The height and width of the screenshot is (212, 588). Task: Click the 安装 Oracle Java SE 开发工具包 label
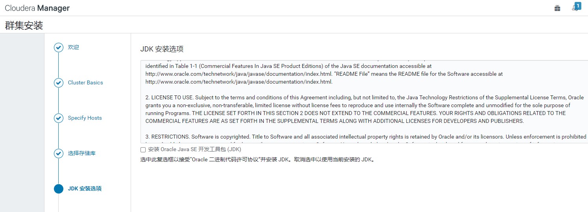(x=195, y=150)
